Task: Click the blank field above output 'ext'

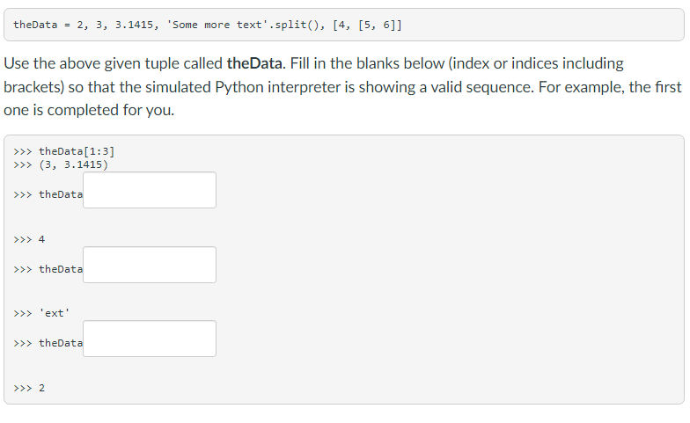Action: click(x=150, y=265)
